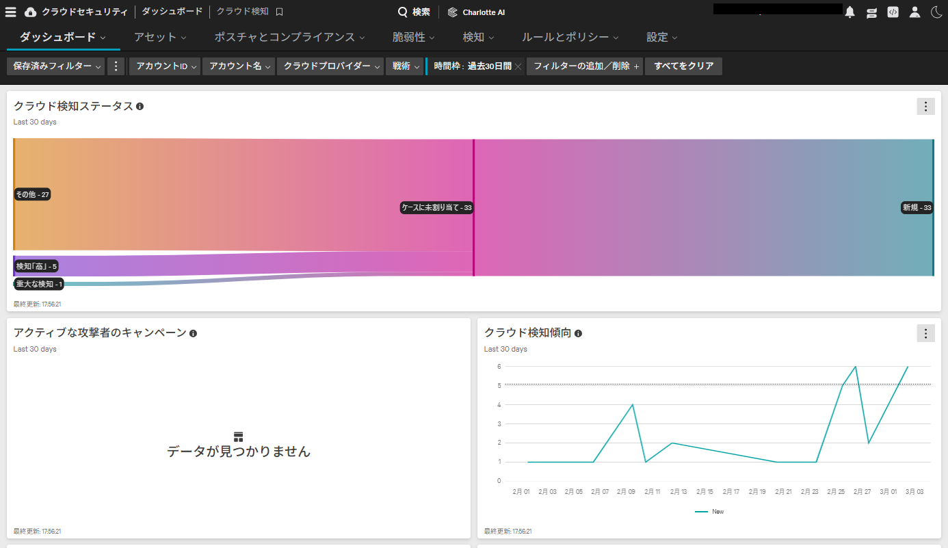
Task: Open the API code icon in the header
Action: (893, 12)
